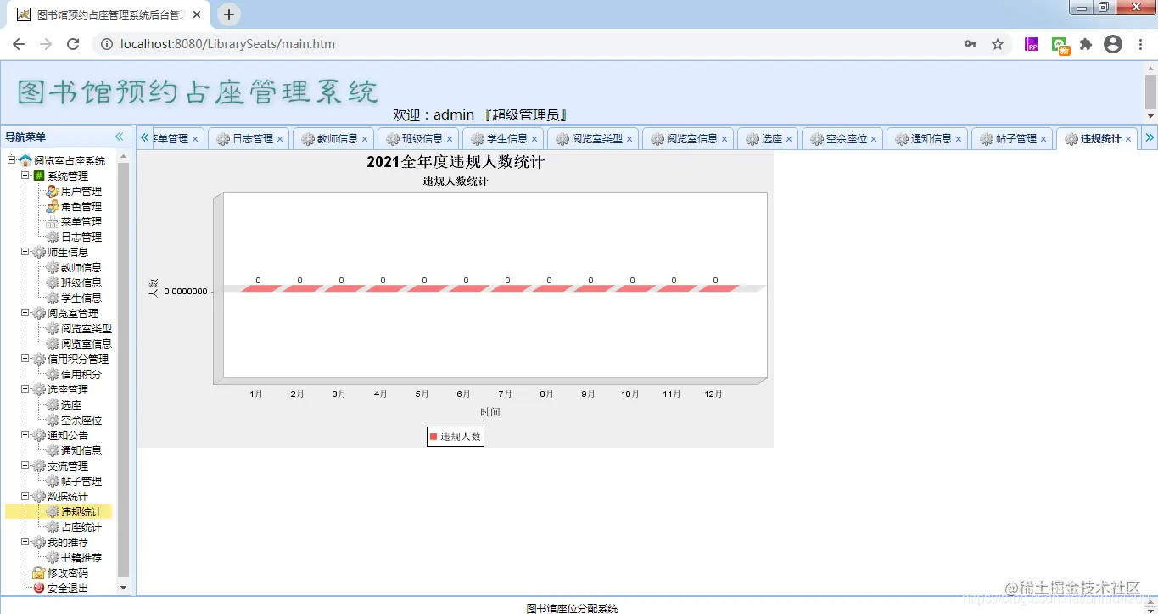The width and height of the screenshot is (1158, 614).
Task: Show later tabs with right arrows
Action: [x=1150, y=137]
